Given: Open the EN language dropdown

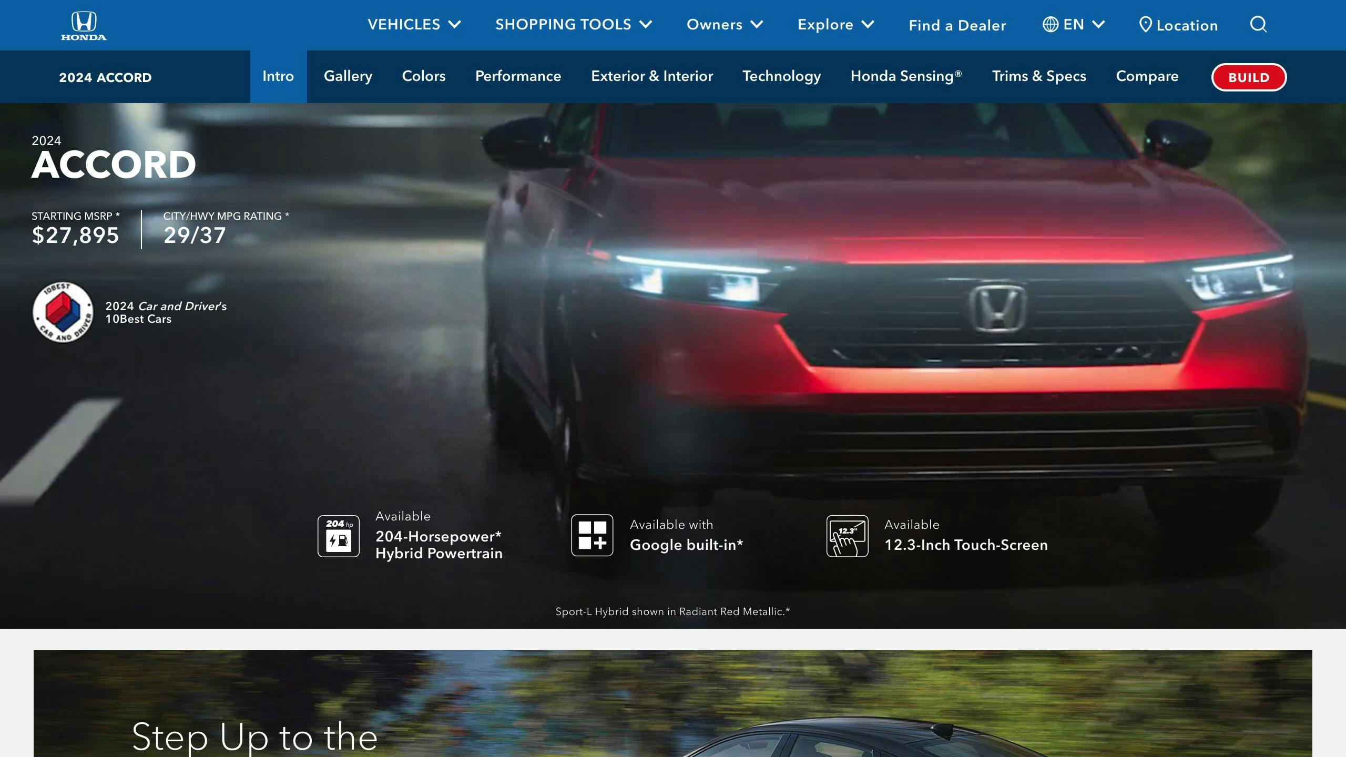Looking at the screenshot, I should pyautogui.click(x=1074, y=24).
